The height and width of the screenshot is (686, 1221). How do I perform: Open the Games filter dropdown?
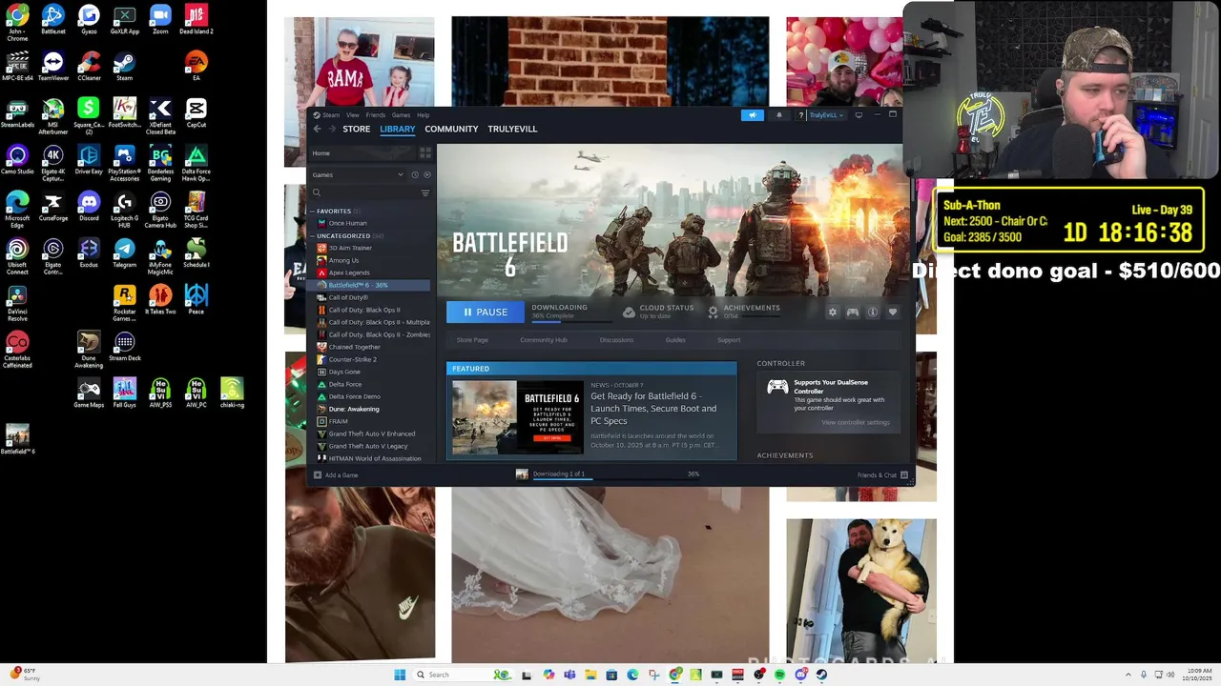pyautogui.click(x=358, y=174)
